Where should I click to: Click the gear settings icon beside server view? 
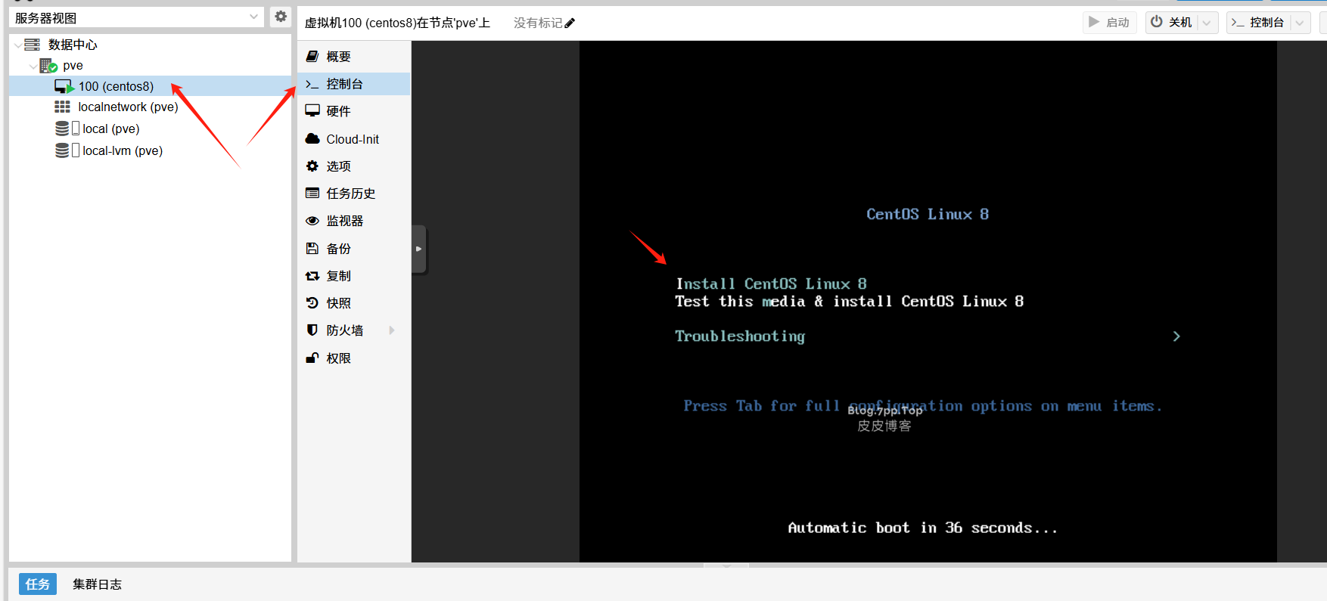click(281, 17)
